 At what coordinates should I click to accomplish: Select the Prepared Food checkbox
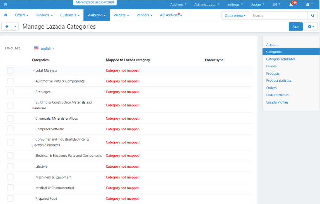[x=10, y=198]
